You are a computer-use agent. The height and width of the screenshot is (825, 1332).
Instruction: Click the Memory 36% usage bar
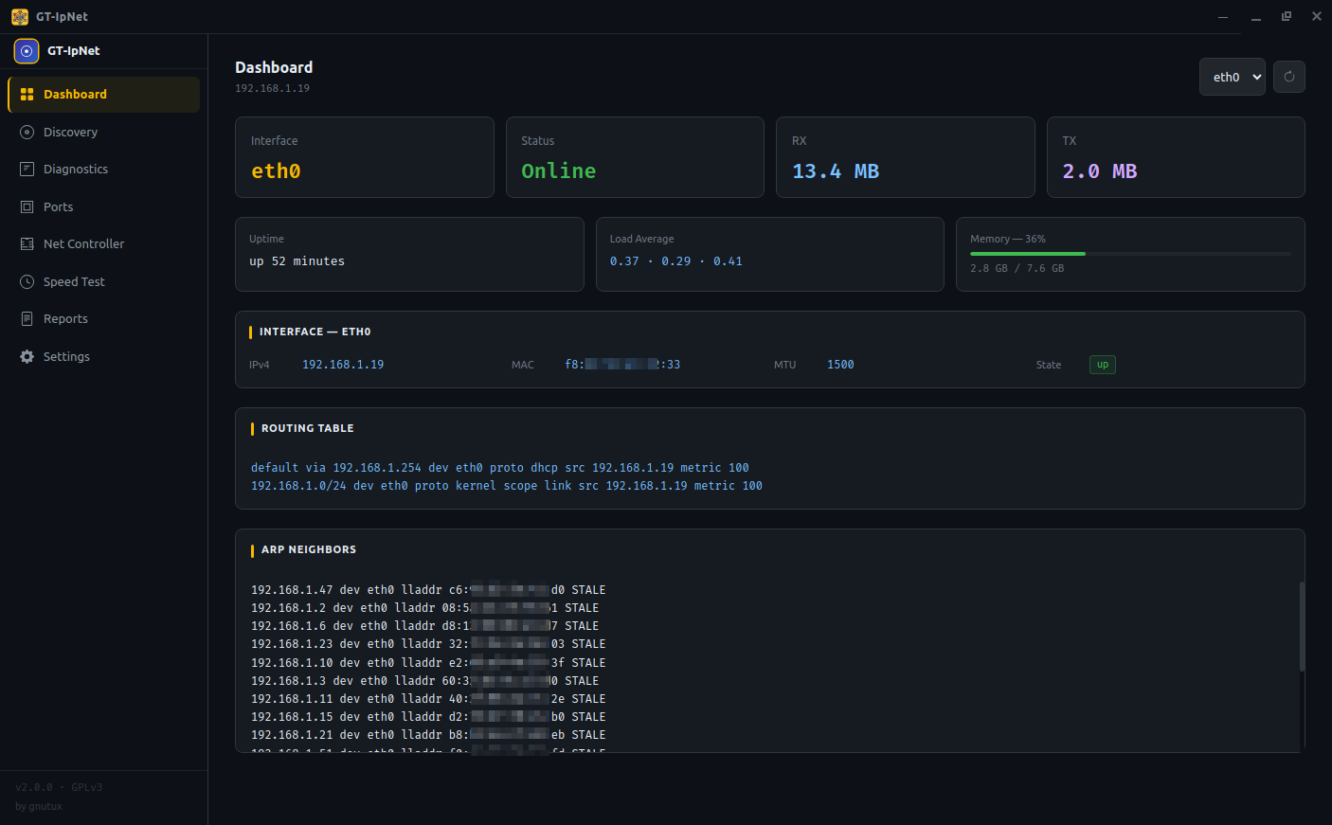[x=1130, y=254]
